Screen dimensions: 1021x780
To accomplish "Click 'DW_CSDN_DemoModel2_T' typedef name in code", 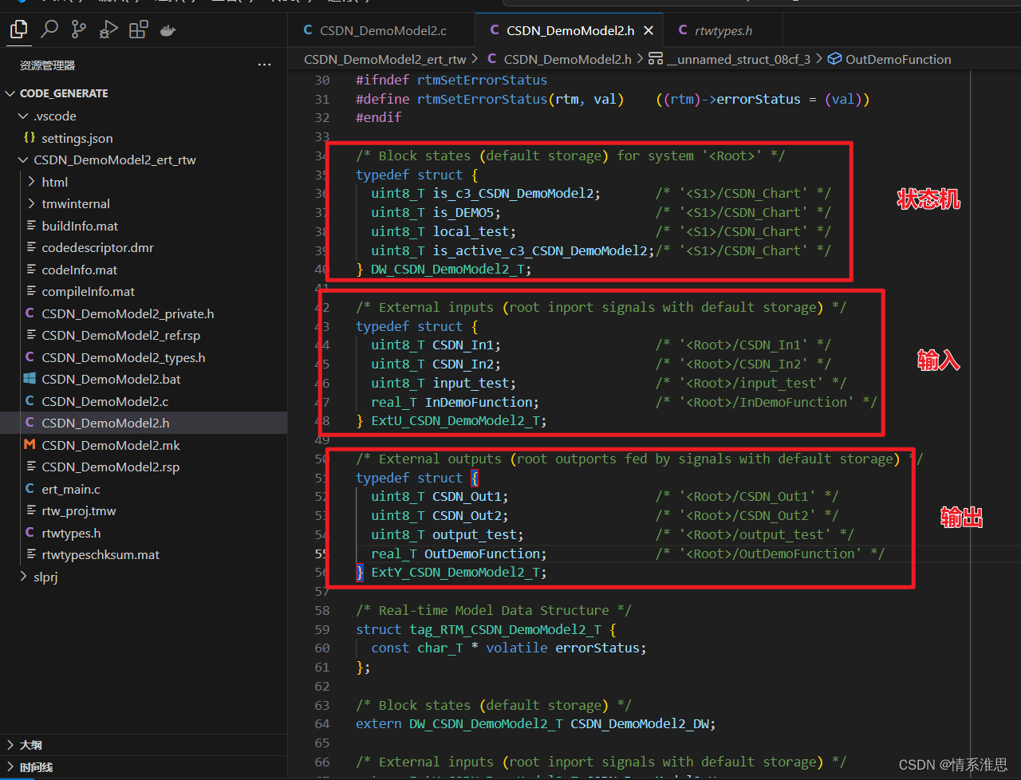I will pyautogui.click(x=447, y=270).
